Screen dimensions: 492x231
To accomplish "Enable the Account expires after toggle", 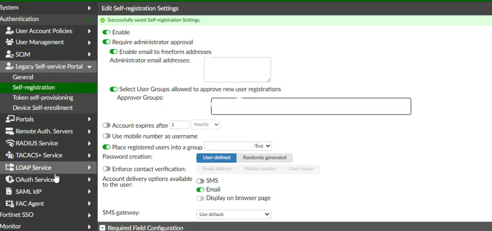I will coord(107,125).
